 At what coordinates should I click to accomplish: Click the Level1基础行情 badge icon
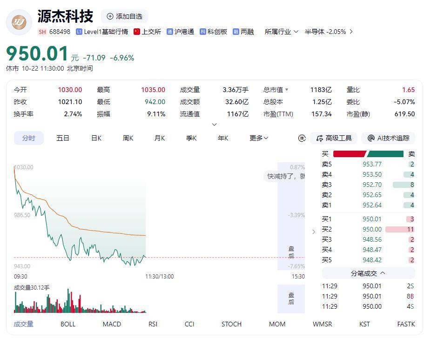pyautogui.click(x=79, y=32)
